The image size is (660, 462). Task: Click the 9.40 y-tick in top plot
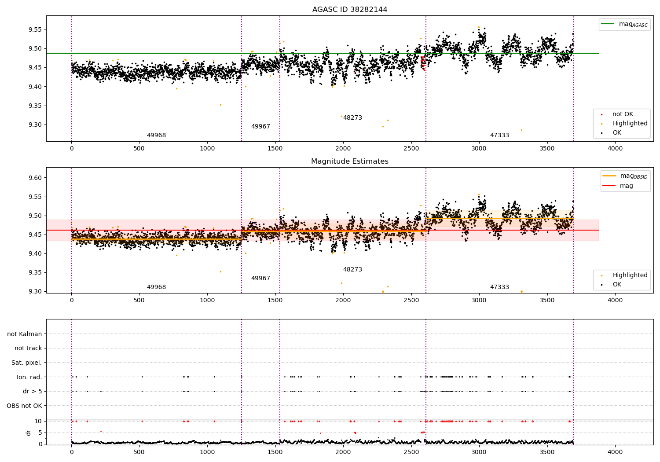pos(35,87)
